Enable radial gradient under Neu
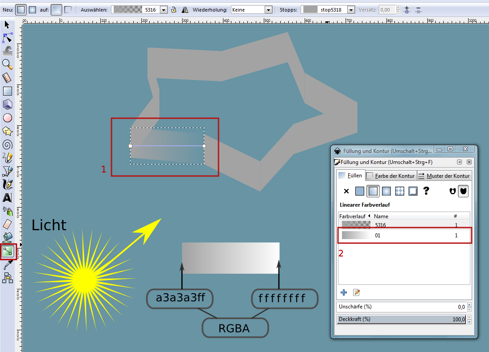 (x=32, y=9)
